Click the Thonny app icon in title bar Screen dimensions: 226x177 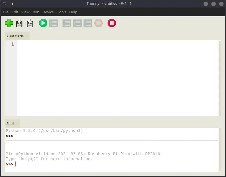pos(5,4)
